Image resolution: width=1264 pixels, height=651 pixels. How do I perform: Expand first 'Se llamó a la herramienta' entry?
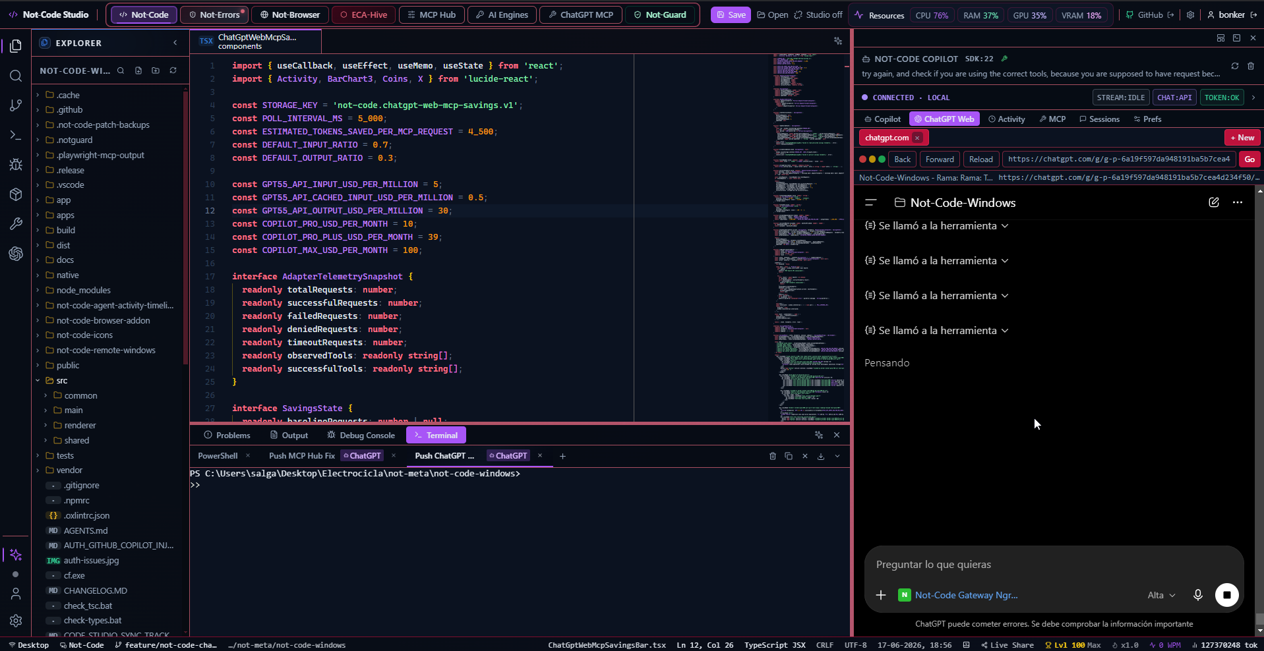coord(936,226)
